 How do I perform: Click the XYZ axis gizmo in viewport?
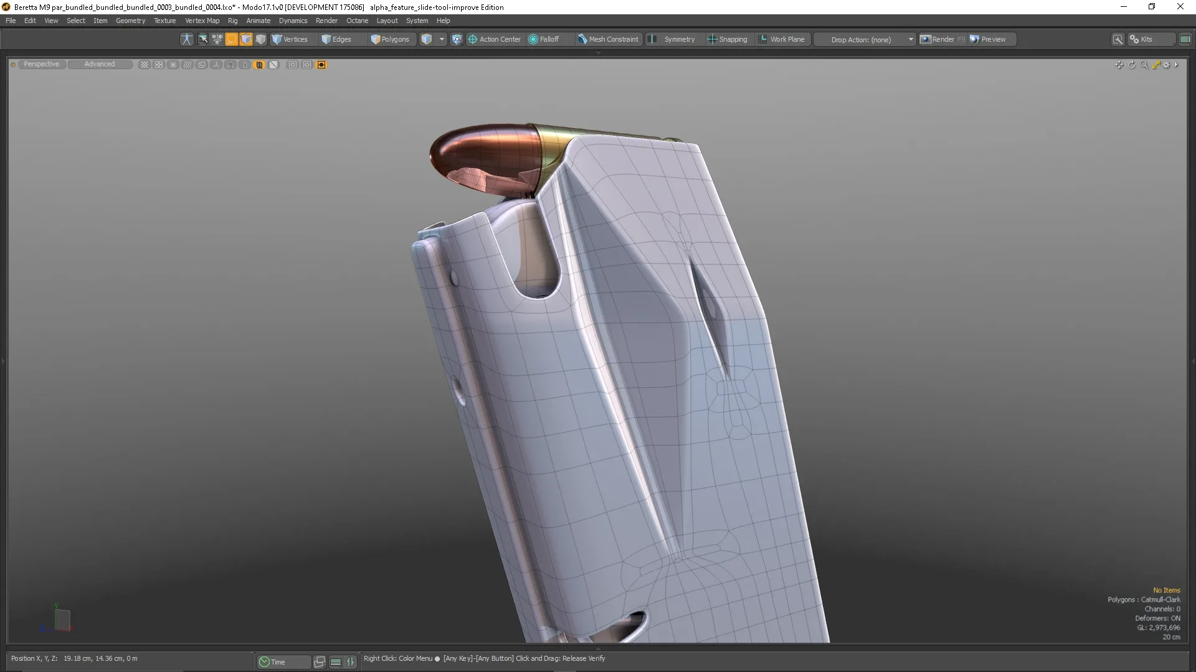pos(57,619)
